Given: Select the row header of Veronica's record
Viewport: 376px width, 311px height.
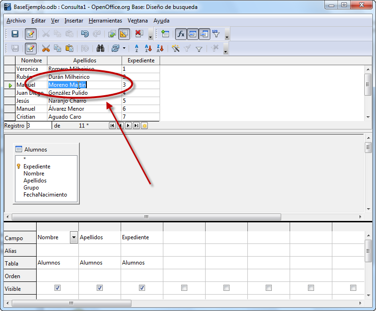Looking at the screenshot, I should click(9, 69).
